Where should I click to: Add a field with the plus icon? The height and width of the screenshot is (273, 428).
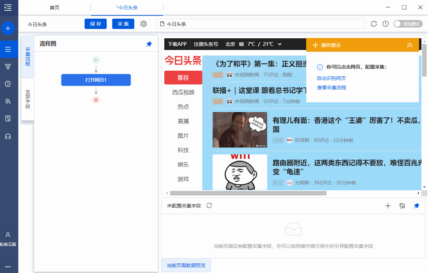(x=388, y=206)
